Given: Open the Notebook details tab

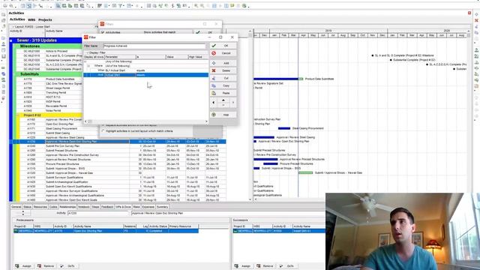Looking at the screenshot, I should coord(84,207).
